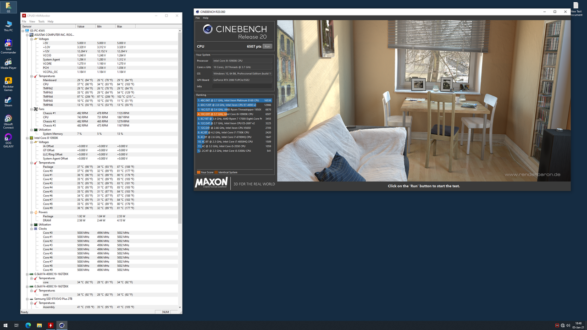Select the Intel Xeon Platinum 8168 ranking entry
The height and width of the screenshot is (330, 587).
tap(234, 100)
